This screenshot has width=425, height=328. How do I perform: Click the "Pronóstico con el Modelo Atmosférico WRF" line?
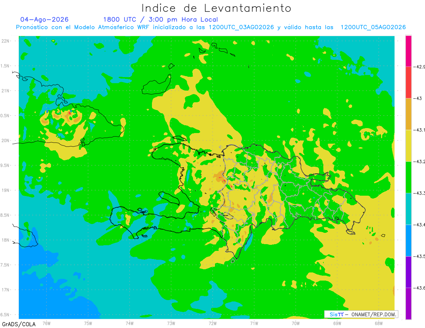pos(211,27)
